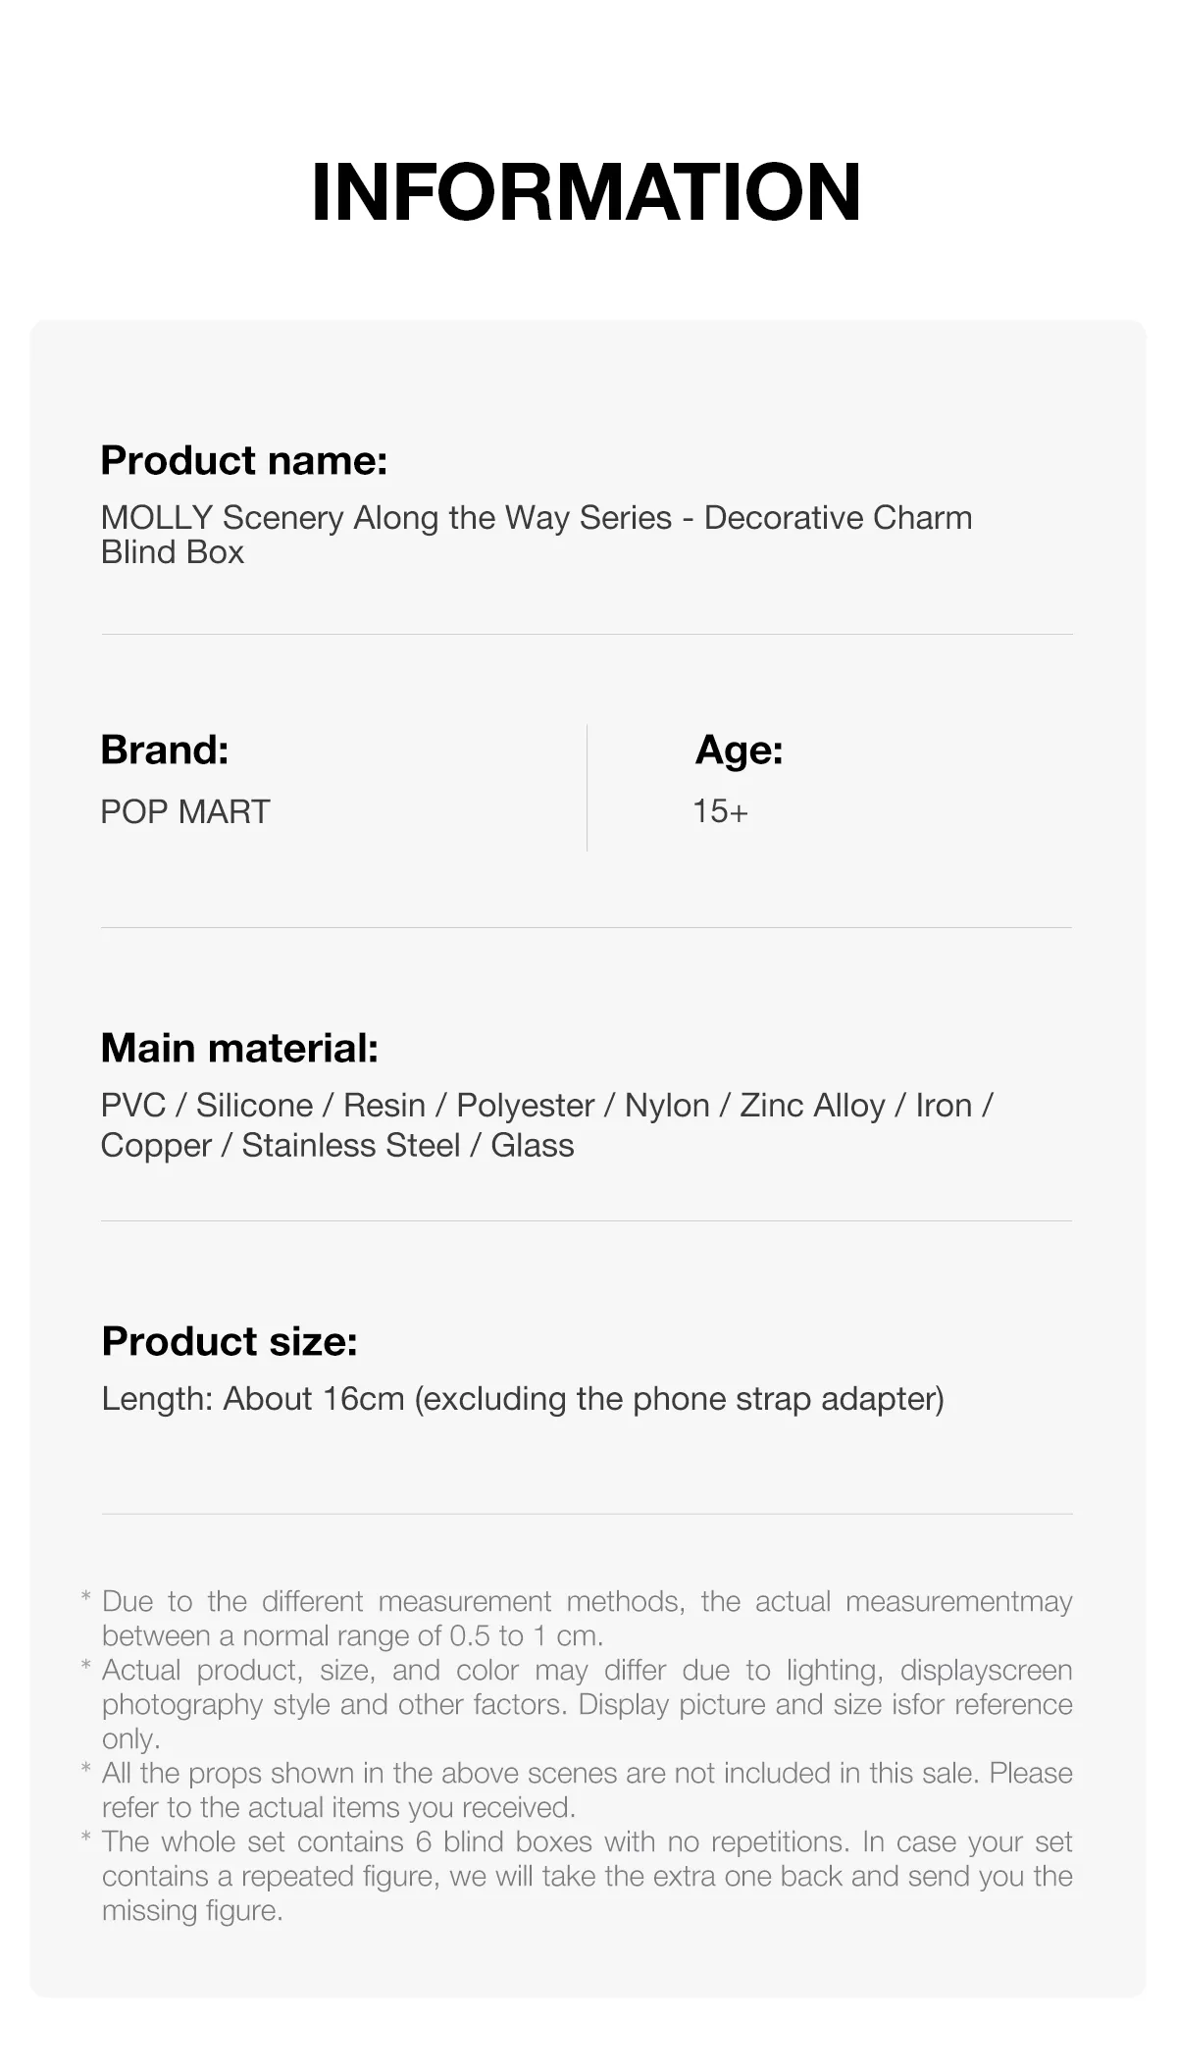This screenshot has height=2071, width=1177.
Task: Click the "Blind Box" text in product name
Action: (173, 552)
